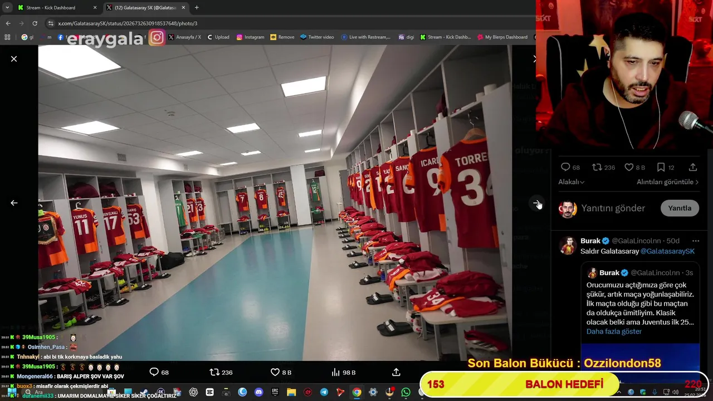Click the share icon below the photo

pyautogui.click(x=396, y=372)
